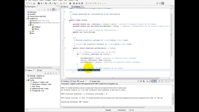The image size is (199, 112).
Task: Click the red icon left of Debug
Action: (x=39, y=3)
